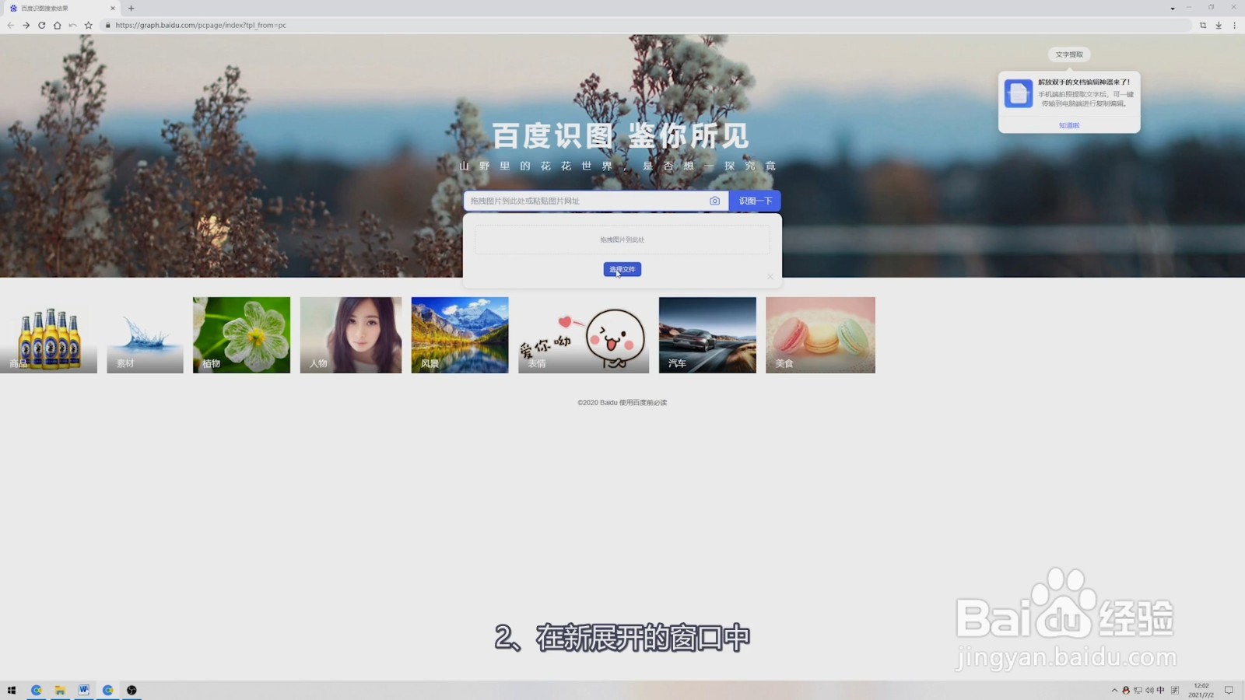The width and height of the screenshot is (1245, 700).
Task: Open the 人物 portrait thumbnail
Action: click(x=351, y=335)
